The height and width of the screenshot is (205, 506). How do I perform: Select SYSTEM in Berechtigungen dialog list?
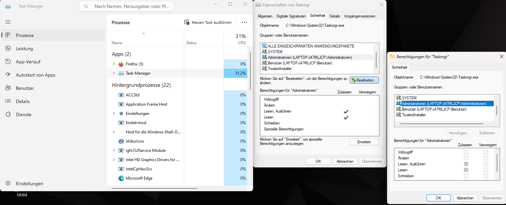point(406,98)
